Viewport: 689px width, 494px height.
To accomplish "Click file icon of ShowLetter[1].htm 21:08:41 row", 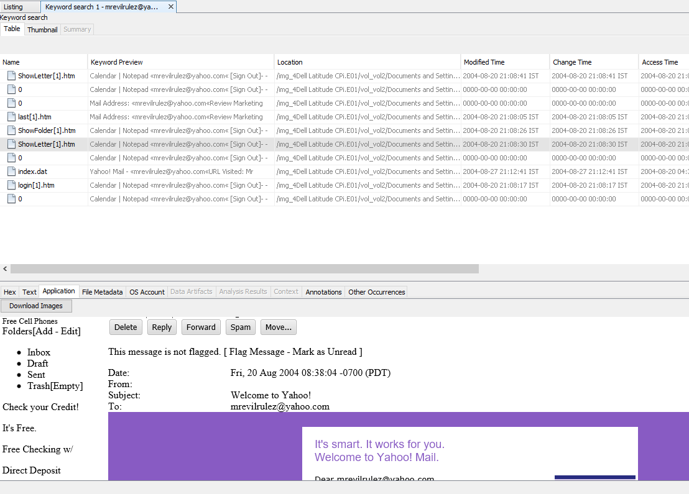I will pyautogui.click(x=11, y=76).
